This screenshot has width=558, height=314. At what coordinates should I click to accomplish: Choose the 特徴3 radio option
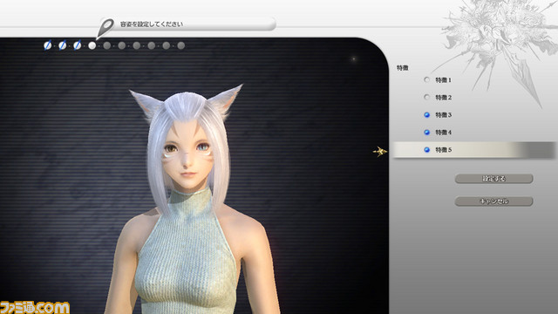pyautogui.click(x=426, y=114)
